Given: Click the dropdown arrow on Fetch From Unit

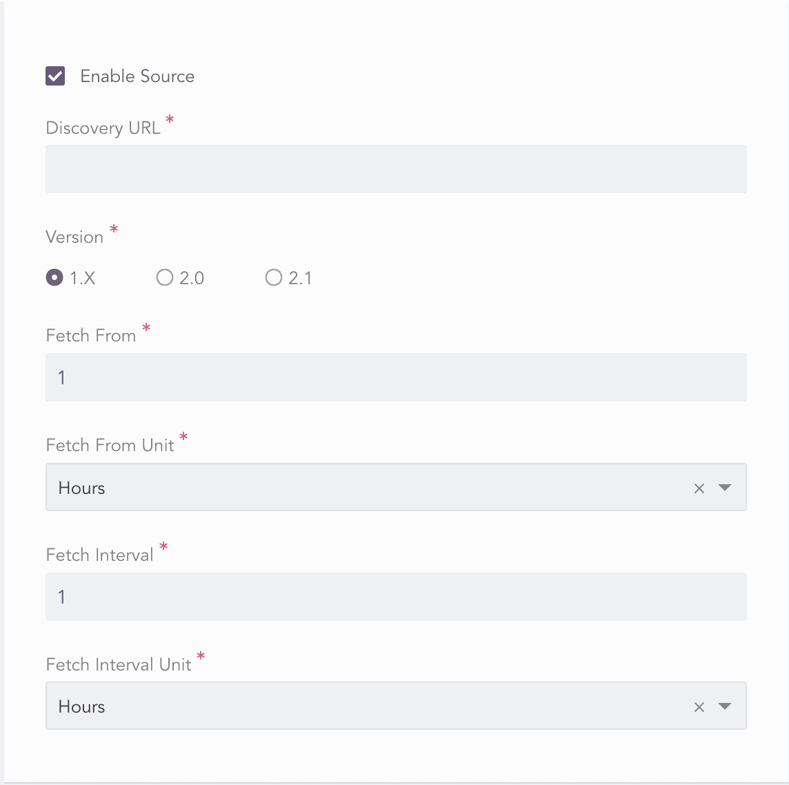Looking at the screenshot, I should tap(725, 488).
